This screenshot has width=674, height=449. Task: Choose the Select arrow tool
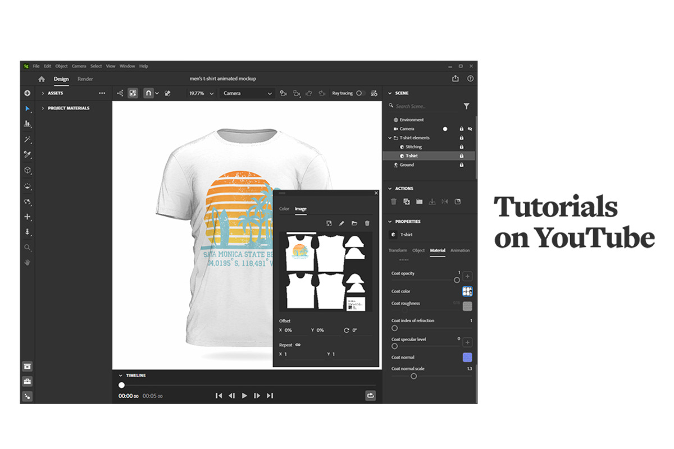(x=27, y=108)
